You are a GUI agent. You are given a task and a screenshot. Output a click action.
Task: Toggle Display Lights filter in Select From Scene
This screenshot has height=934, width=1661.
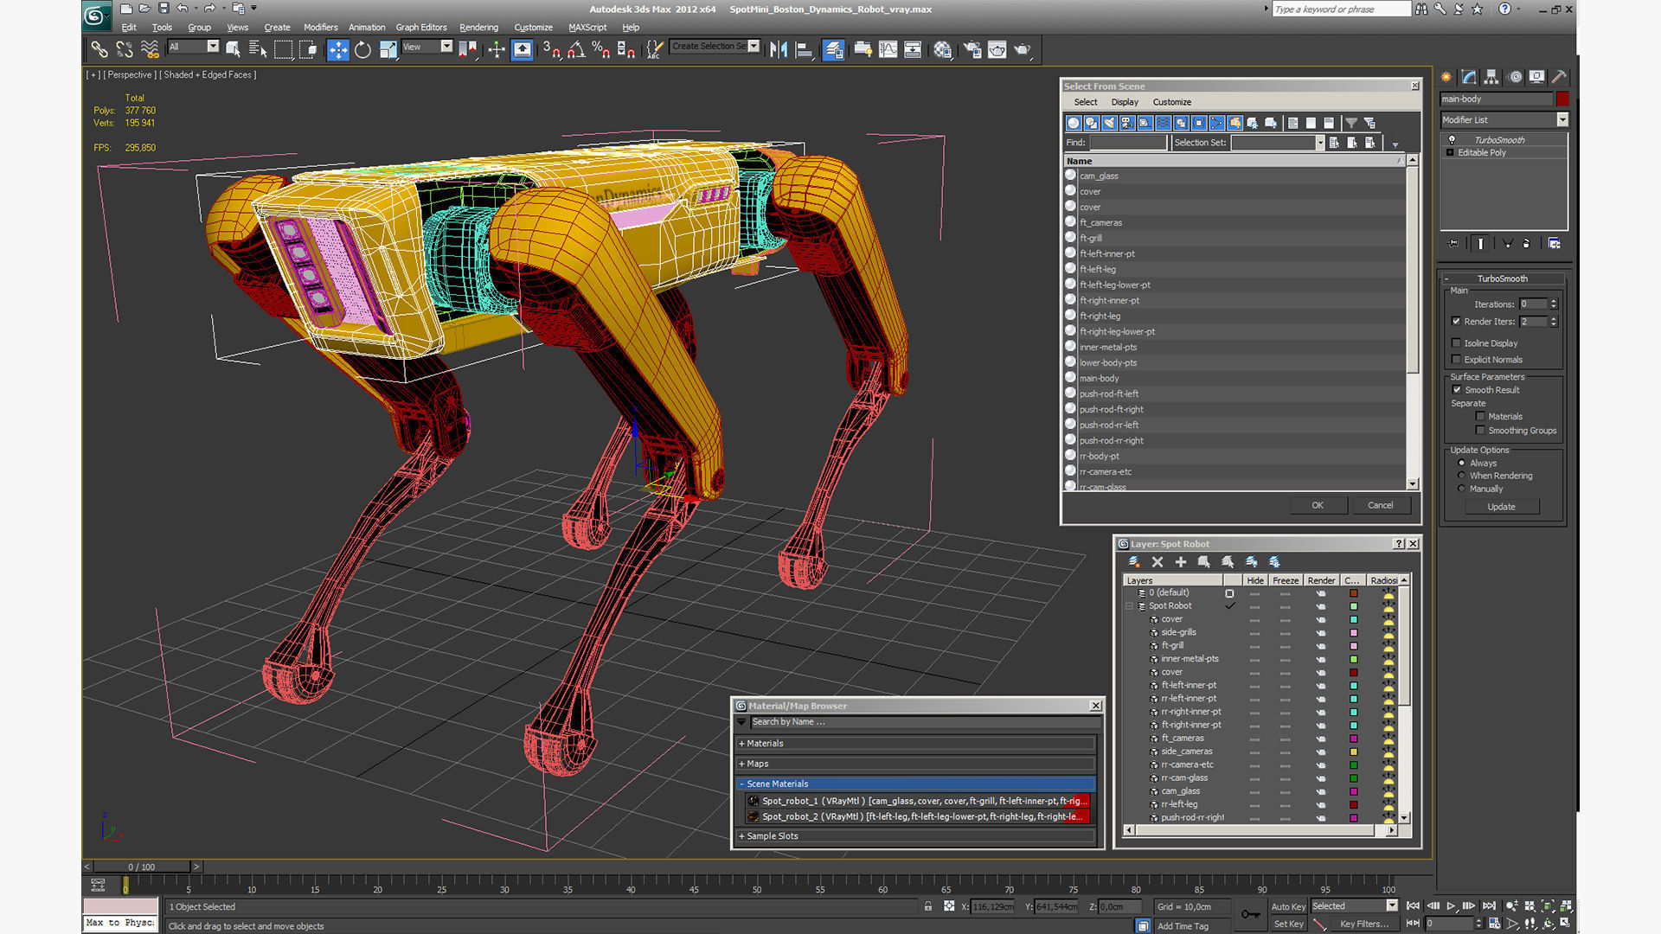pyautogui.click(x=1110, y=123)
